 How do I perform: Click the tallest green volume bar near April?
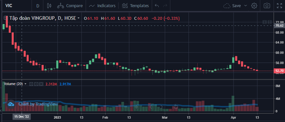233,104
